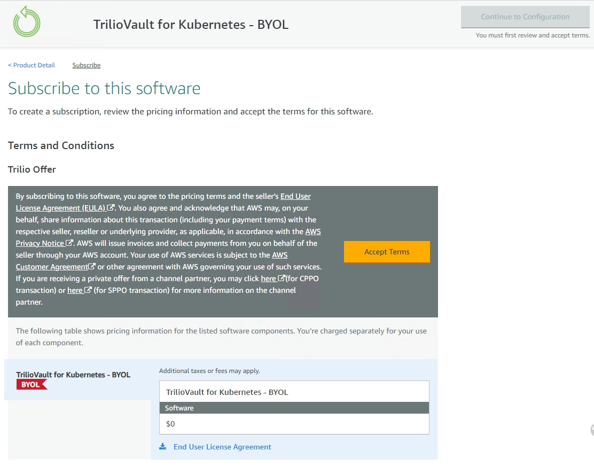Click the external icon beside AWS Privacy Notice

pos(69,243)
